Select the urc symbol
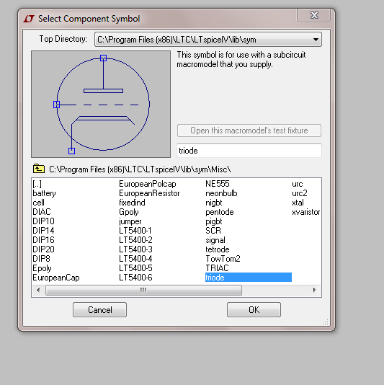 coord(298,184)
